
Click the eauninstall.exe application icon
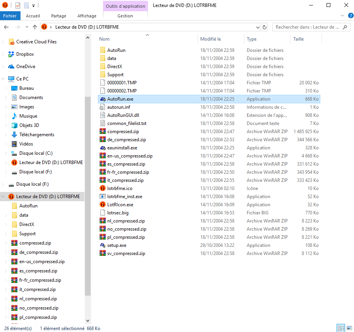click(103, 148)
